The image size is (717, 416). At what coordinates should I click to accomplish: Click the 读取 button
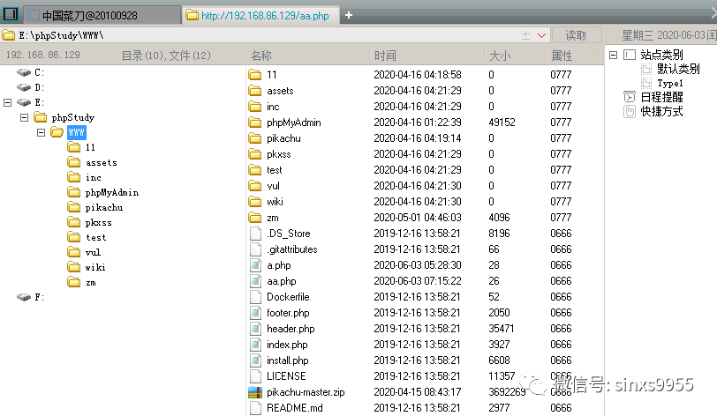(576, 35)
